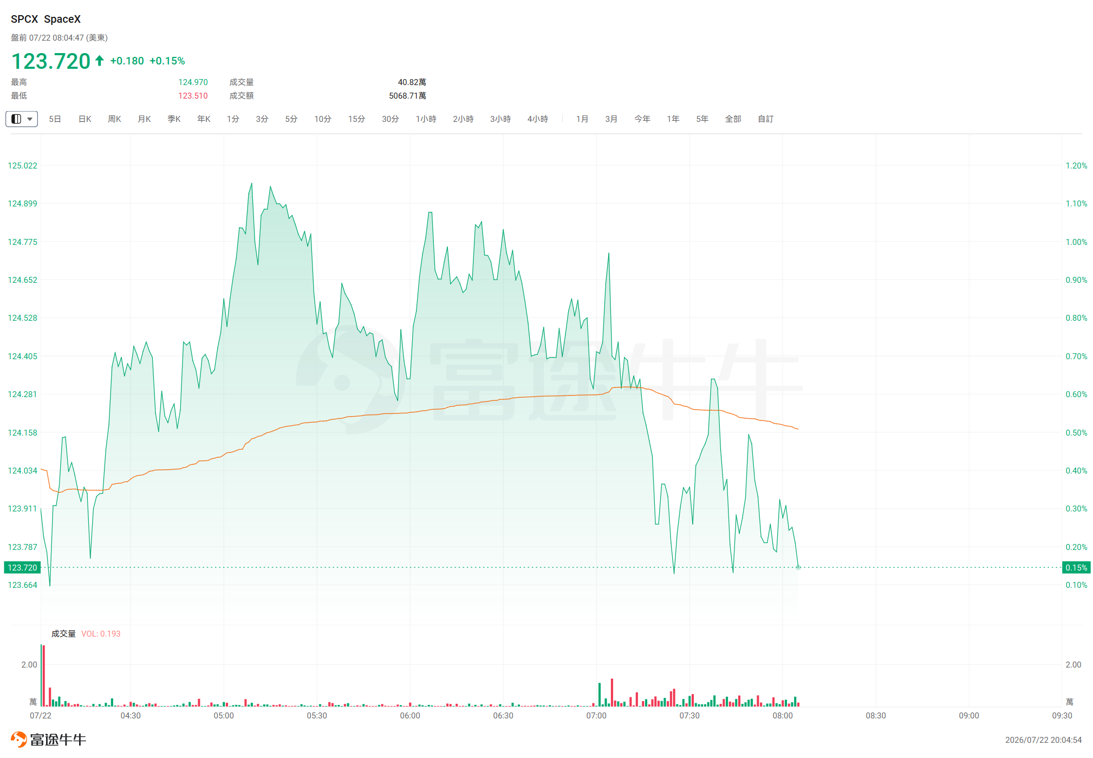Viewport: 1093px width, 758px height.
Task: Display the 5年 range
Action: [x=702, y=119]
